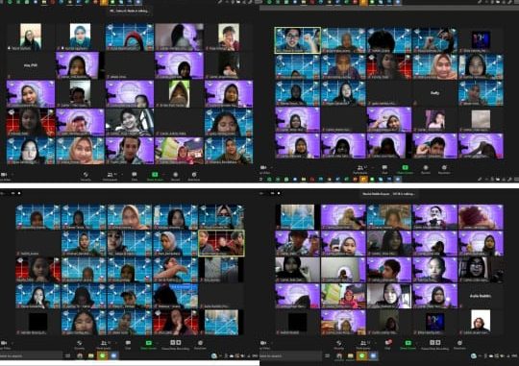
Task: Switch to the Zoom taskbar icon in the bottom-right screenshot
Action: [373, 356]
